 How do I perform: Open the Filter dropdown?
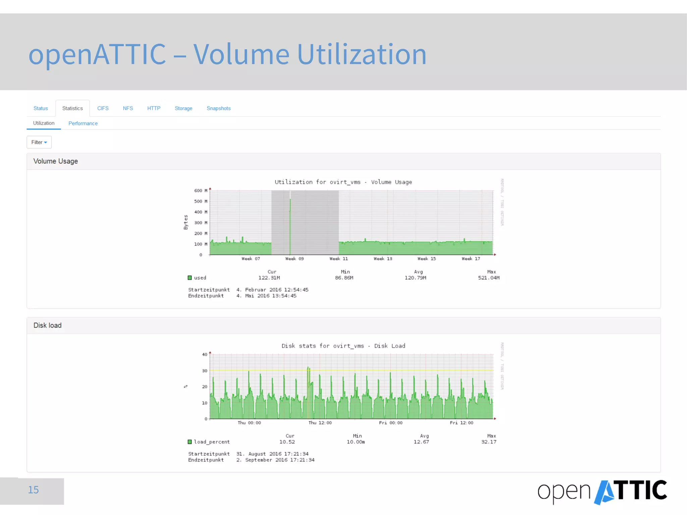click(39, 142)
